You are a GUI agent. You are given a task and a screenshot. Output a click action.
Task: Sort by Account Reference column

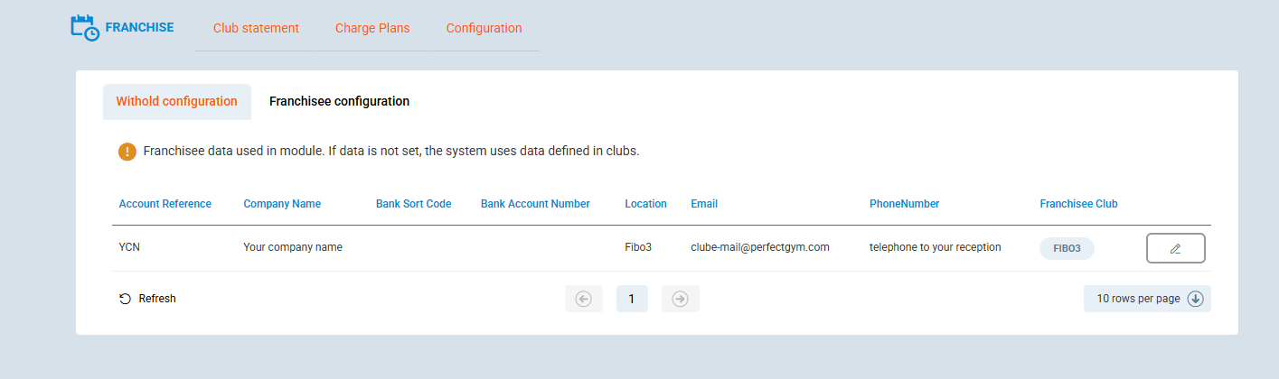(x=165, y=204)
